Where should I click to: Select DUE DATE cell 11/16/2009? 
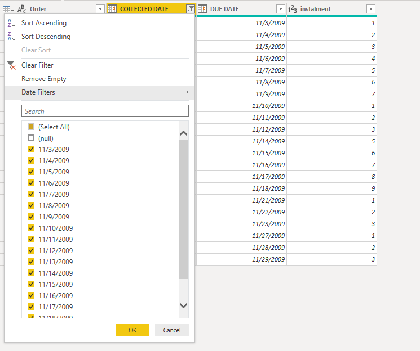click(242, 165)
